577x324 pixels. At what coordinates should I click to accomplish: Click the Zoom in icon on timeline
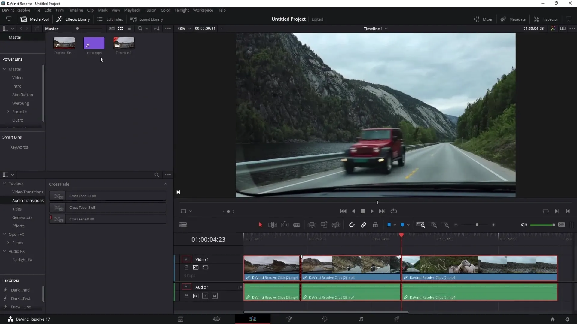point(494,225)
